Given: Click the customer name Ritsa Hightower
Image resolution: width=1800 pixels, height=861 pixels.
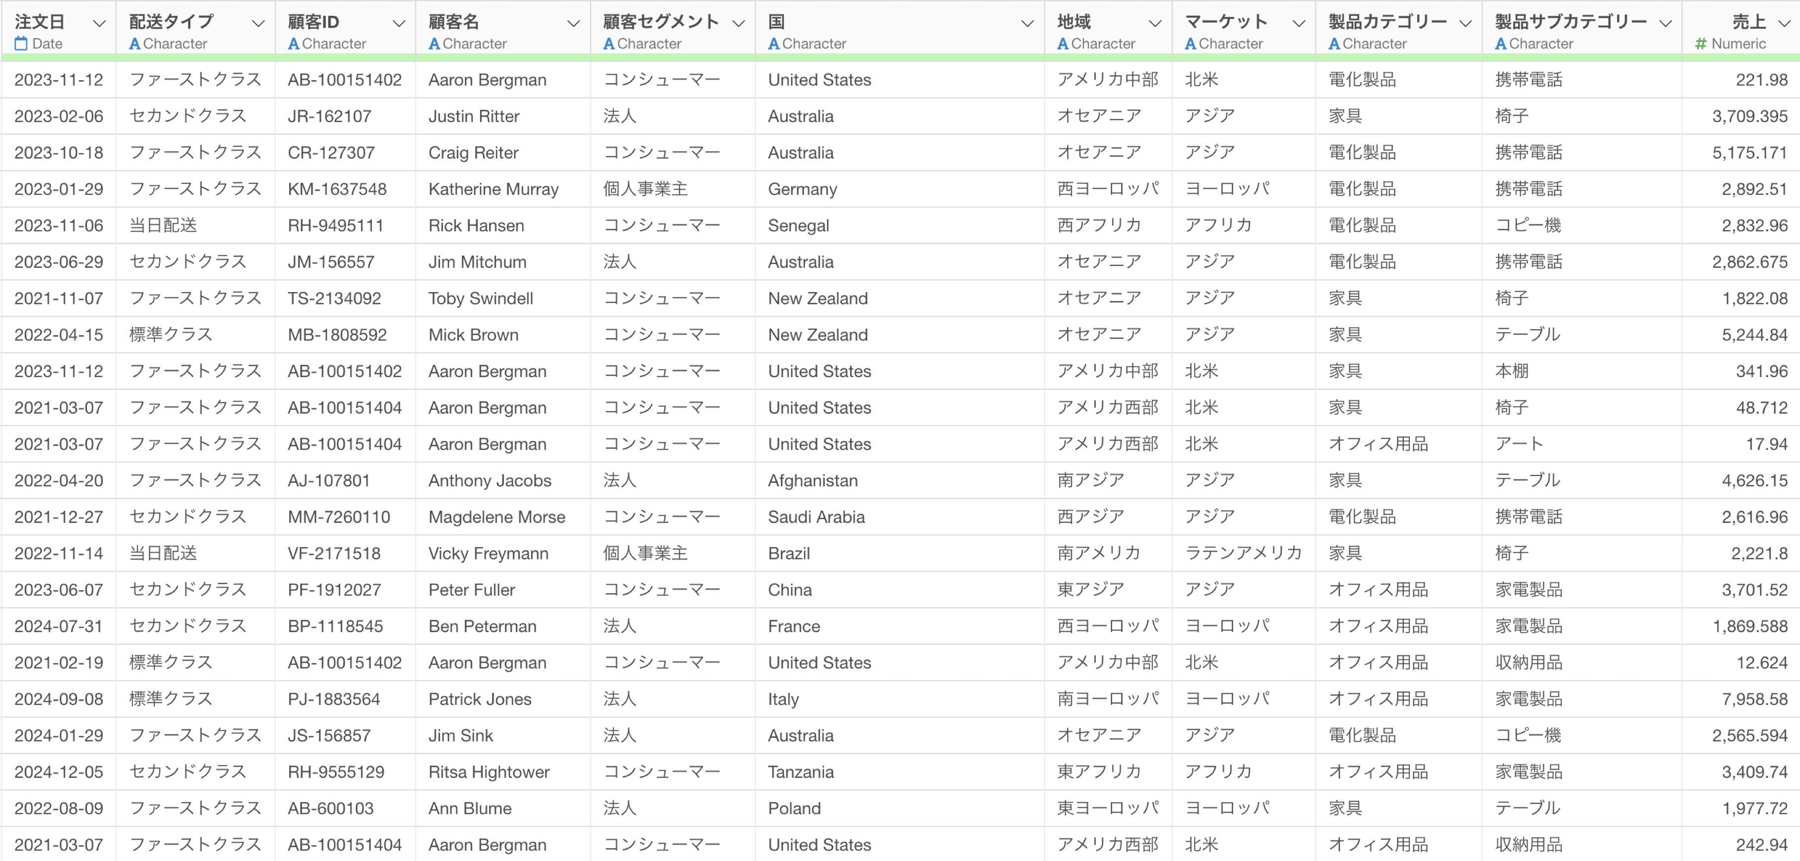Looking at the screenshot, I should pos(489,772).
